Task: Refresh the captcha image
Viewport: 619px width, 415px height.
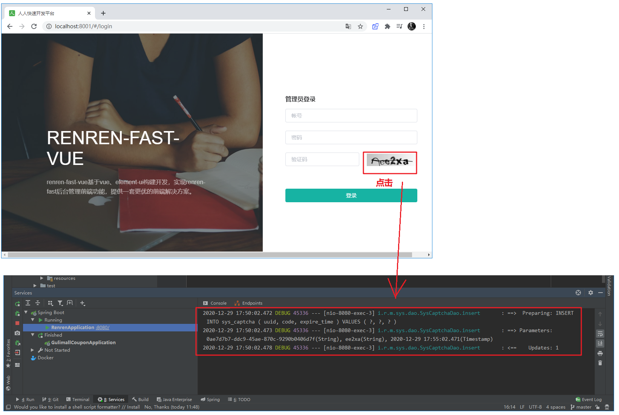Action: coord(390,161)
